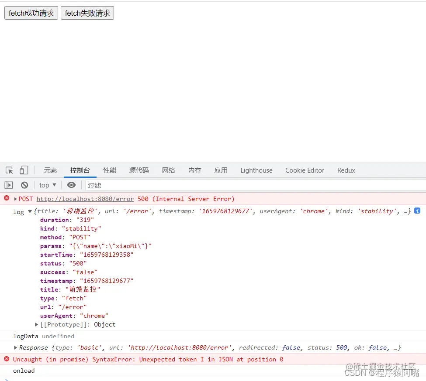426x381 pixels.
Task: Select the params property row
Action: point(96,246)
